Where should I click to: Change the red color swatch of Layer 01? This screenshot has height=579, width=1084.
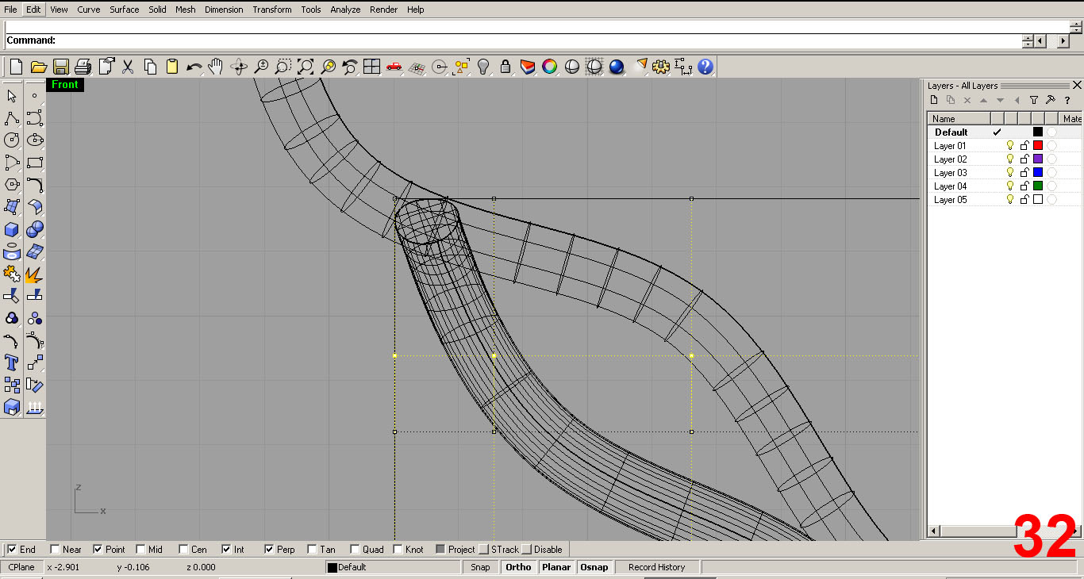(x=1038, y=146)
